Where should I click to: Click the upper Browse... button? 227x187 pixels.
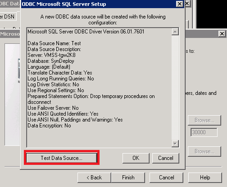(x=204, y=120)
